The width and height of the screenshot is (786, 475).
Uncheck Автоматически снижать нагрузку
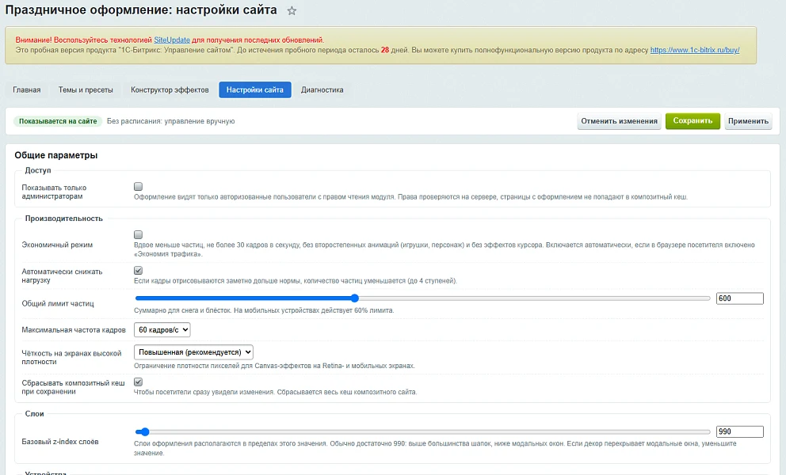click(139, 270)
